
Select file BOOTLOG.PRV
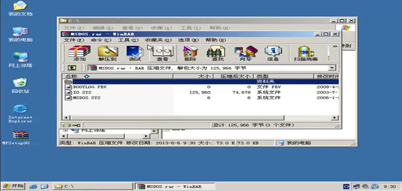(x=90, y=87)
